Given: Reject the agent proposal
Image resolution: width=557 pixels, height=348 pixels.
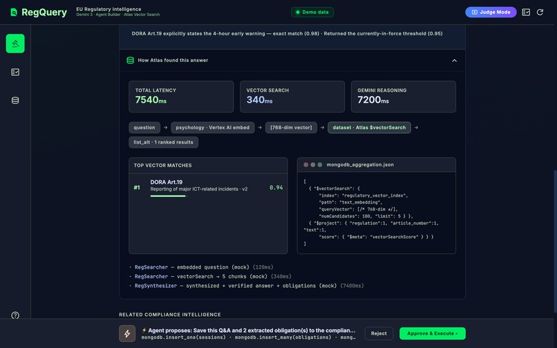Looking at the screenshot, I should (379, 333).
